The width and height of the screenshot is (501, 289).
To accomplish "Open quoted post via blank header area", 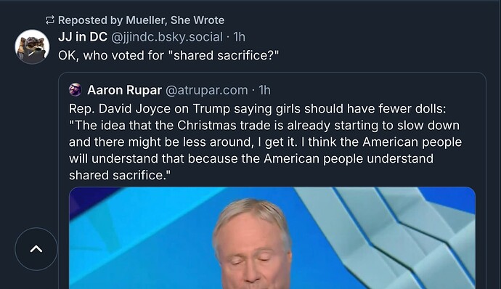I will pos(377,90).
